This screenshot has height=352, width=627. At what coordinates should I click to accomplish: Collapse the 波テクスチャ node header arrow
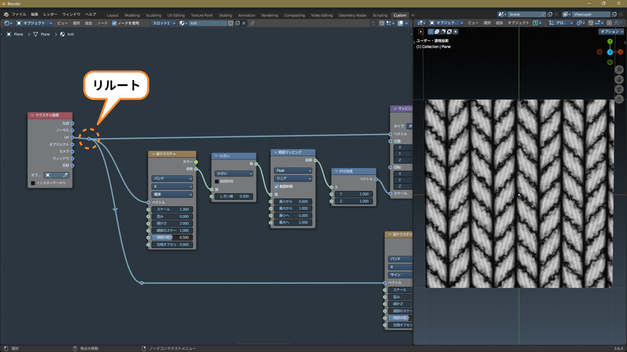[153, 154]
